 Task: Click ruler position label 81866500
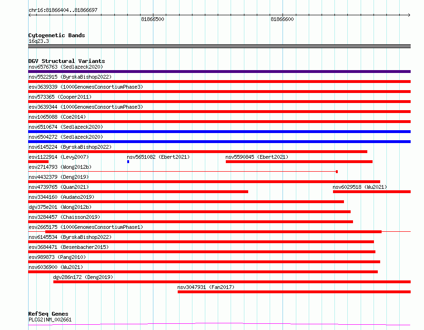click(x=152, y=19)
